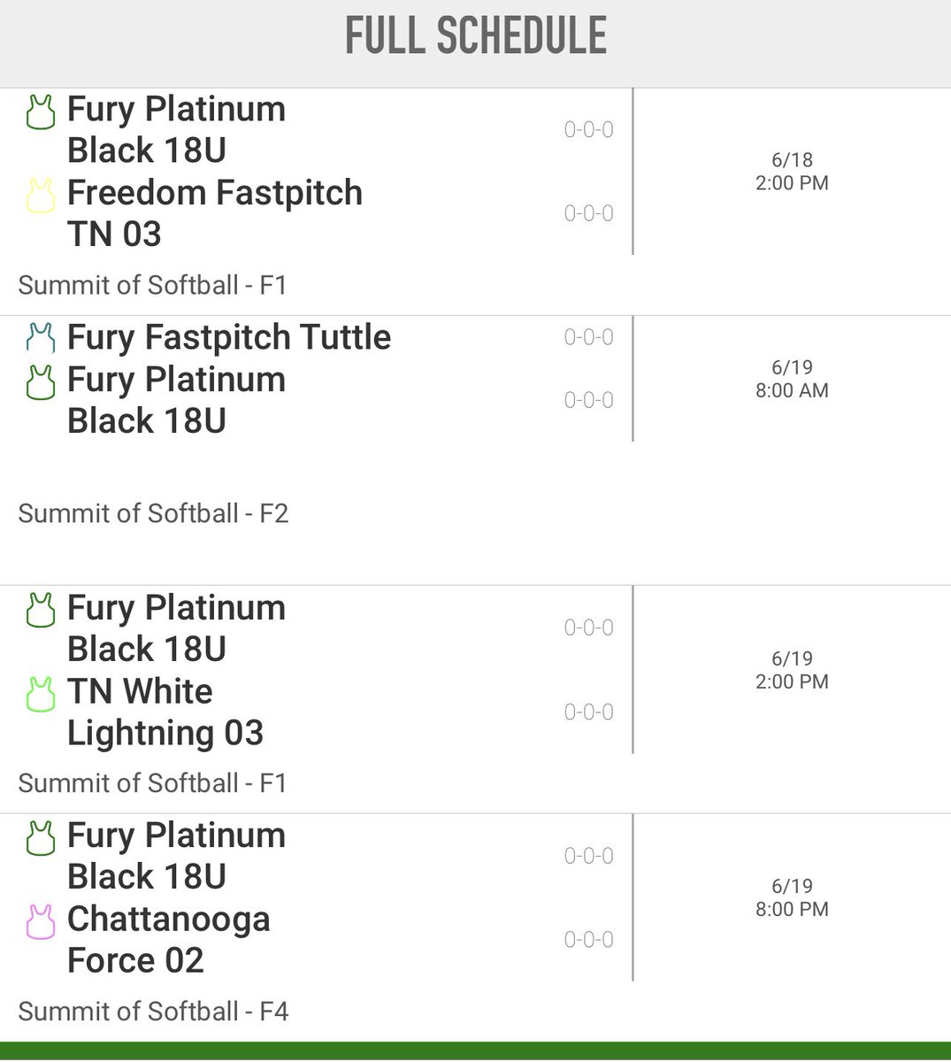The image size is (951, 1062).
Task: Click Fury Platinum's green jersey in the 8:00 PM game
Action: [x=40, y=838]
